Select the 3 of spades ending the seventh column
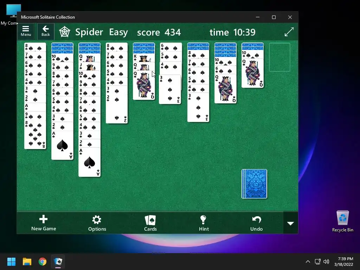This screenshot has width=360, height=270. 198,107
